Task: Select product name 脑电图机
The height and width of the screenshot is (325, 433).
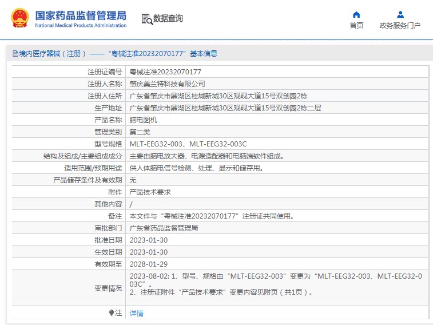Action: [x=143, y=120]
